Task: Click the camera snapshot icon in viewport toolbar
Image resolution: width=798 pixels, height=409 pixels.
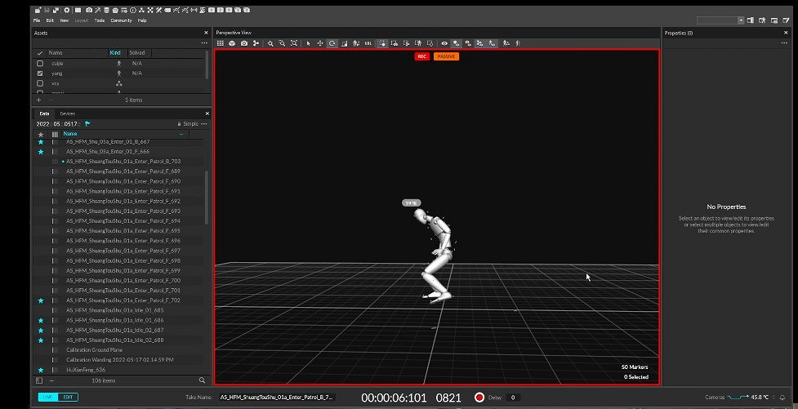Action: 243,43
